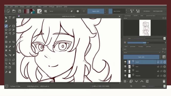Image resolution: width=171 pixels, height=96 pixels.
Task: Select the Move tool
Action: (10, 42)
